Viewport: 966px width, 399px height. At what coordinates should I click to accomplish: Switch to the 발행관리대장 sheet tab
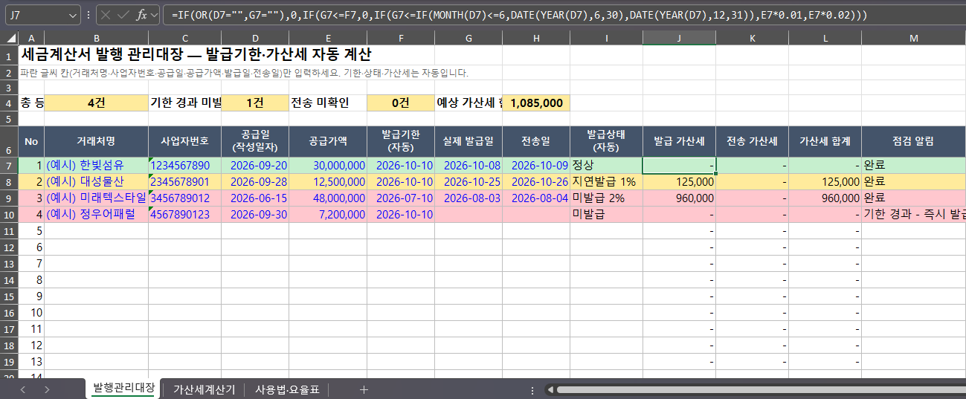coord(123,388)
